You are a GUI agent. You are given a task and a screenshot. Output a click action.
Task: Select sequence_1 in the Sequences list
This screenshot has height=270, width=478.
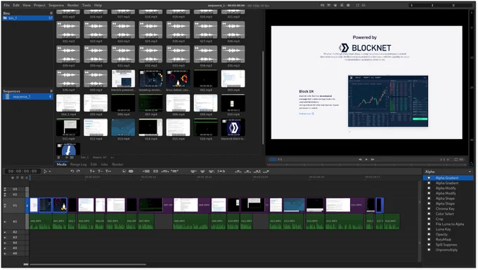(x=27, y=97)
